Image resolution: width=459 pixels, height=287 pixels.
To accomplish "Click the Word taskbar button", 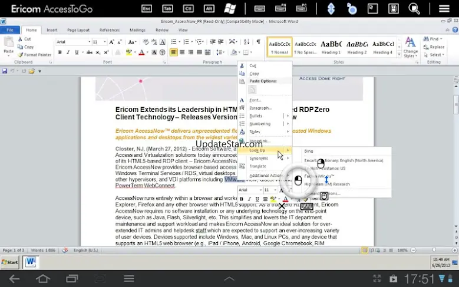I will point(31,262).
